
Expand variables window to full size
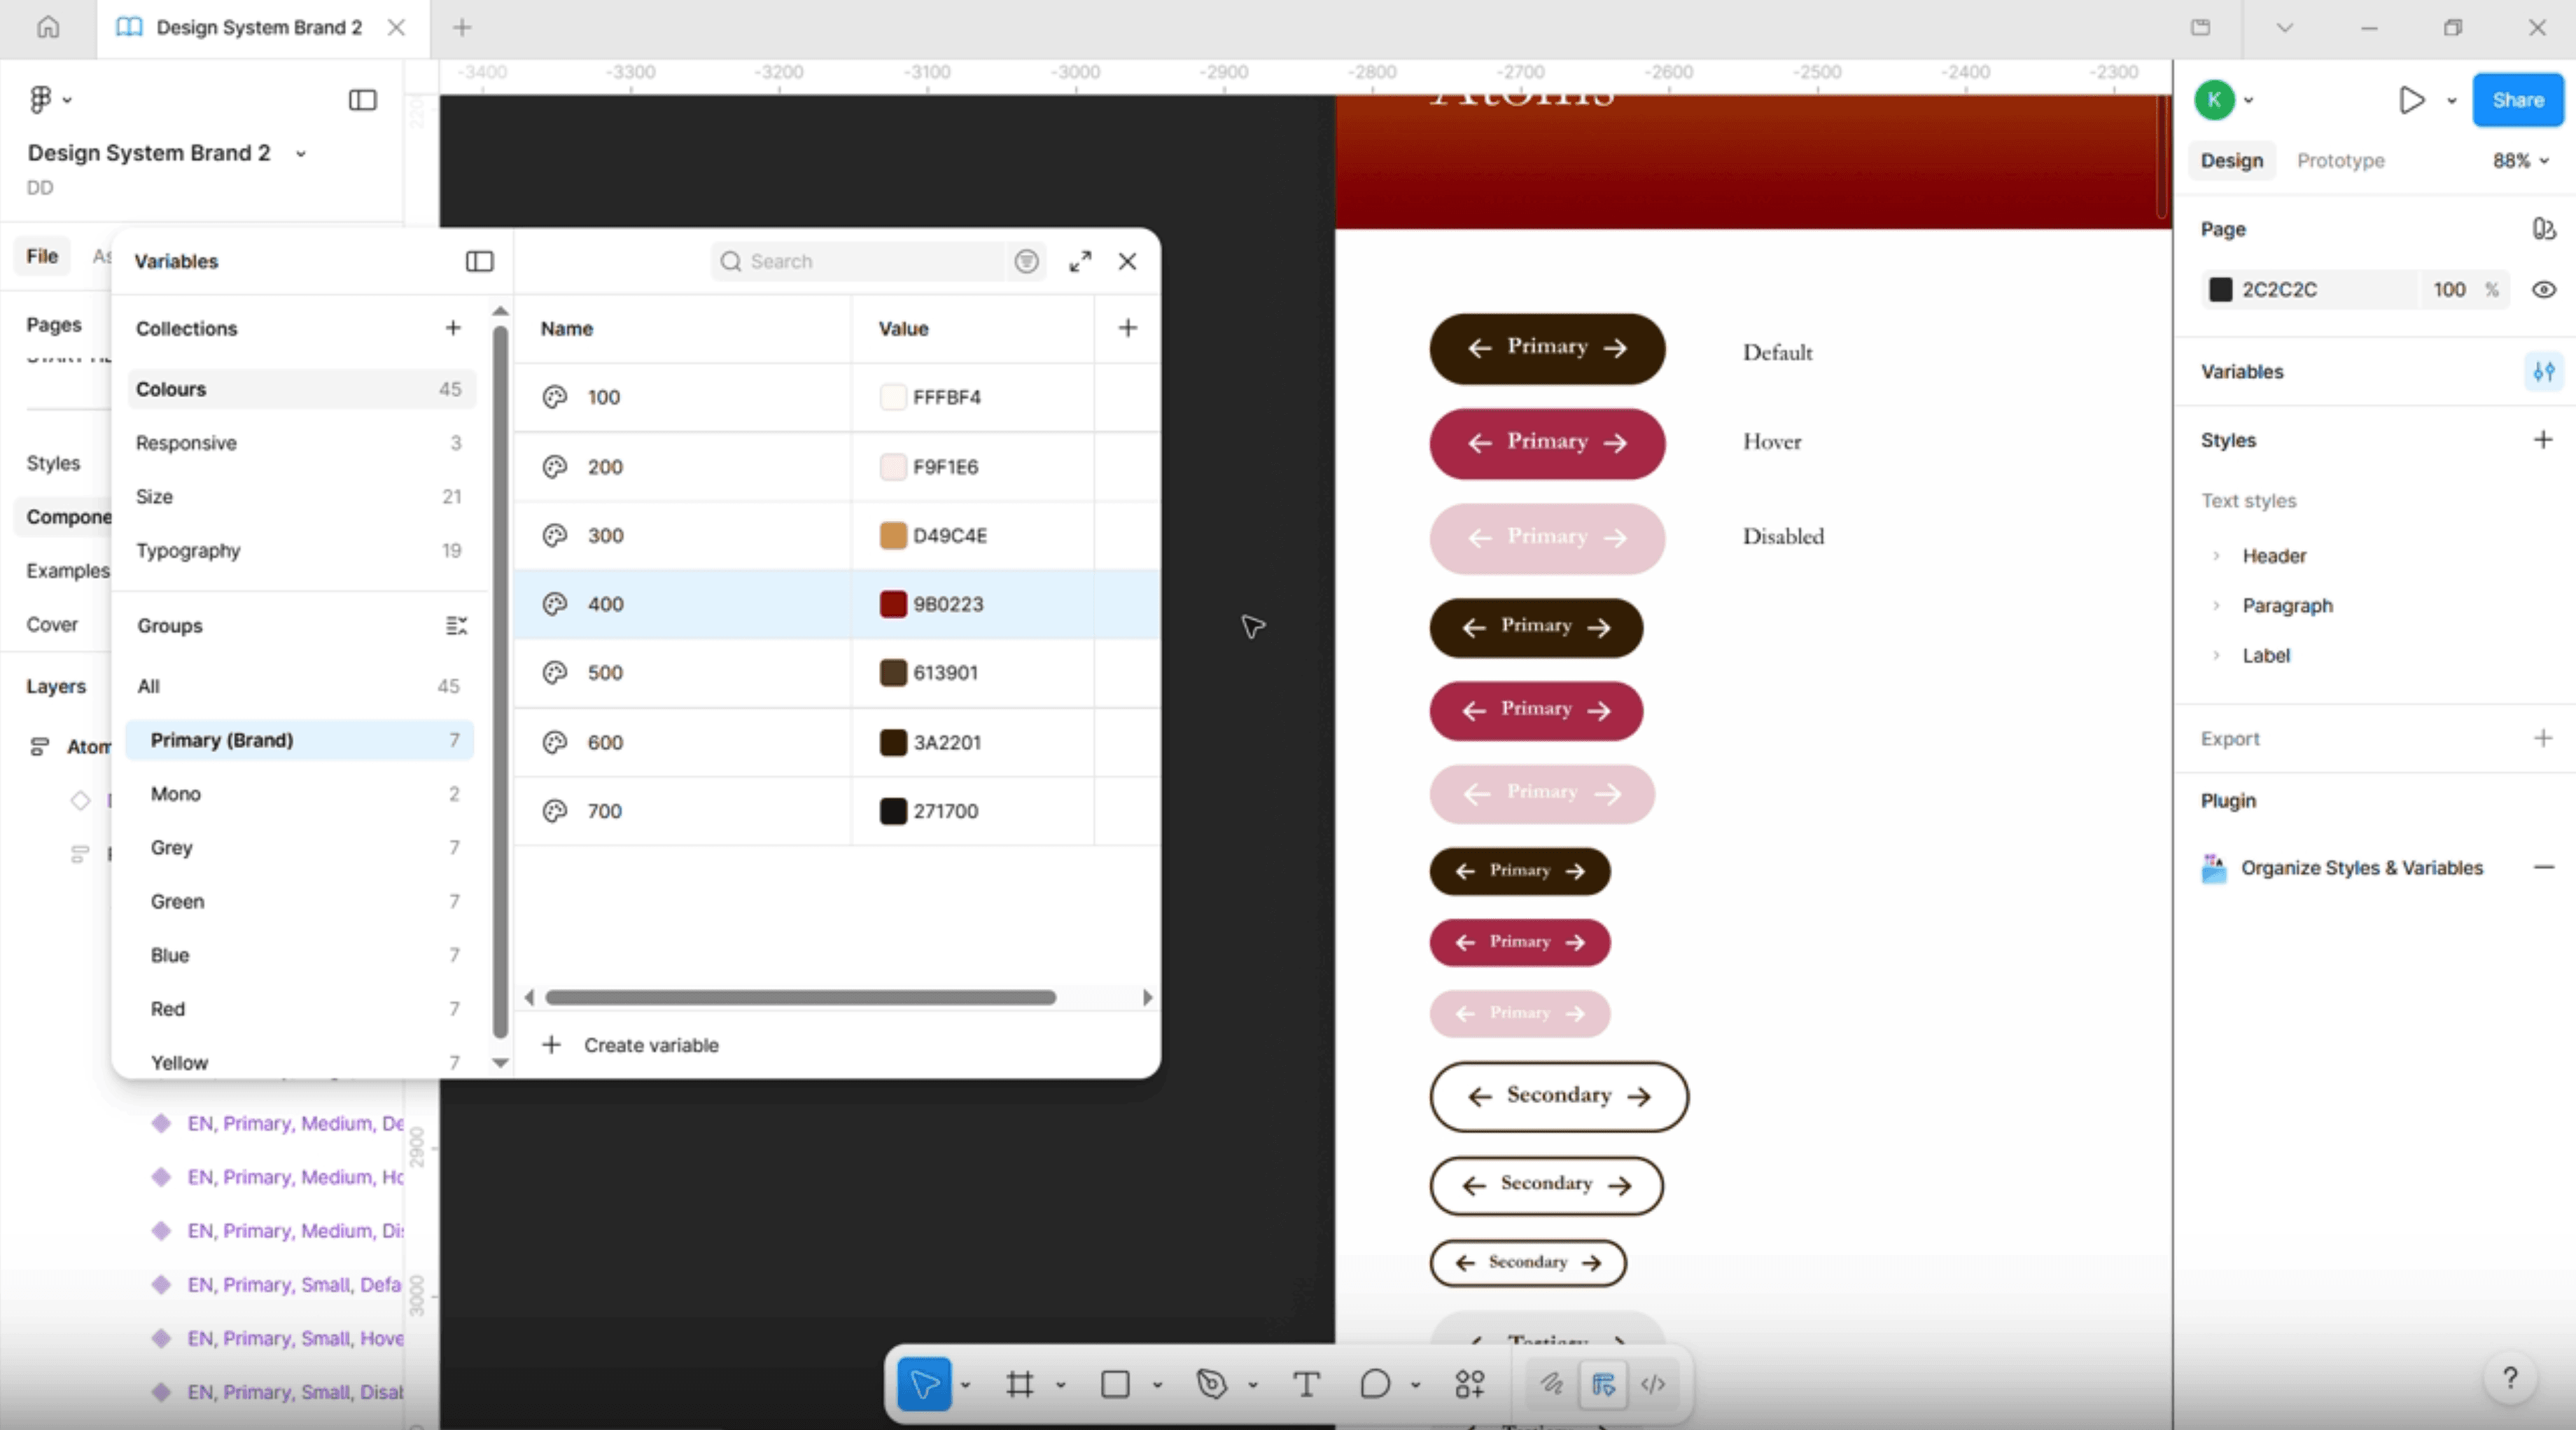(x=1080, y=261)
